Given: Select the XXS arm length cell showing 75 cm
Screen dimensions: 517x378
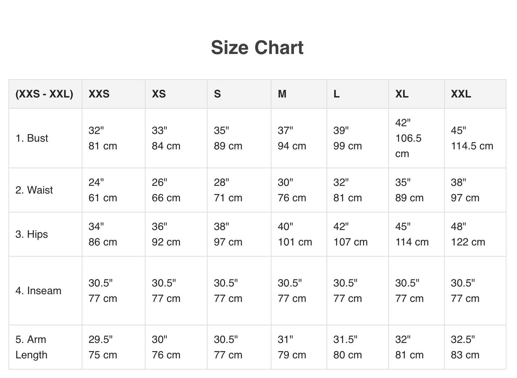Looking at the screenshot, I should tap(102, 347).
